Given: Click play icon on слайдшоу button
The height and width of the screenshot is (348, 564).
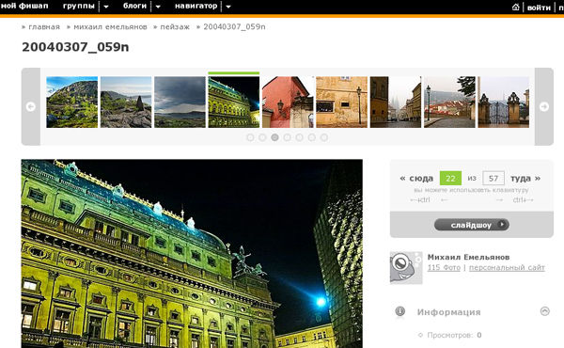Looking at the screenshot, I should (x=502, y=225).
